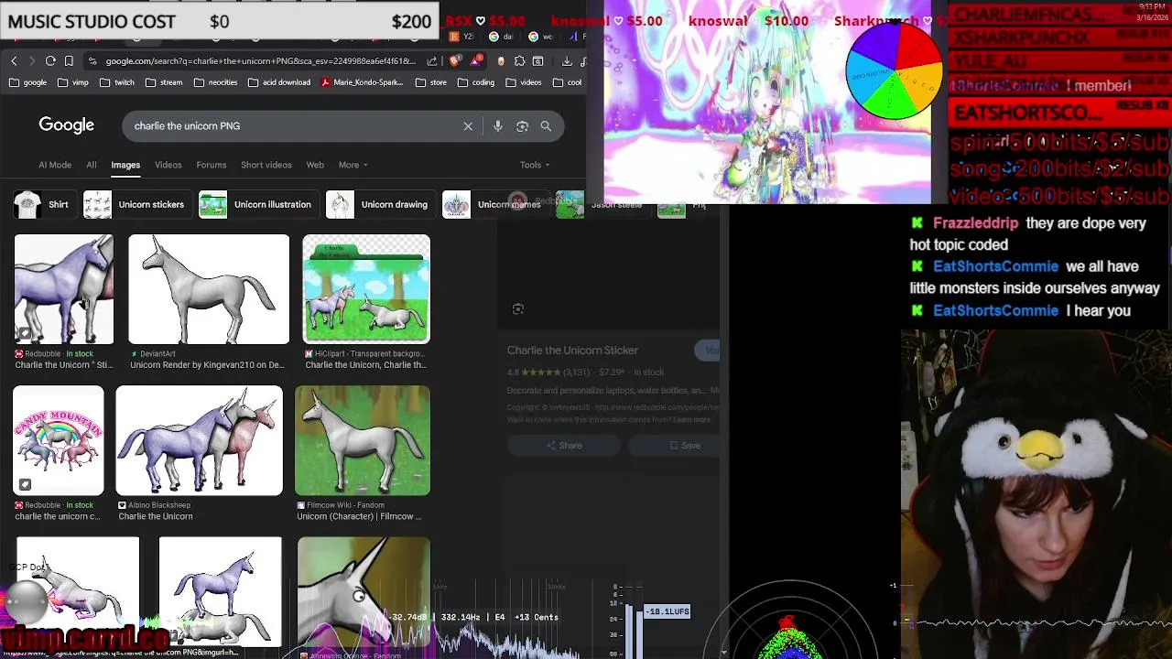
Task: Open the browser downloads icon
Action: pyautogui.click(x=567, y=61)
